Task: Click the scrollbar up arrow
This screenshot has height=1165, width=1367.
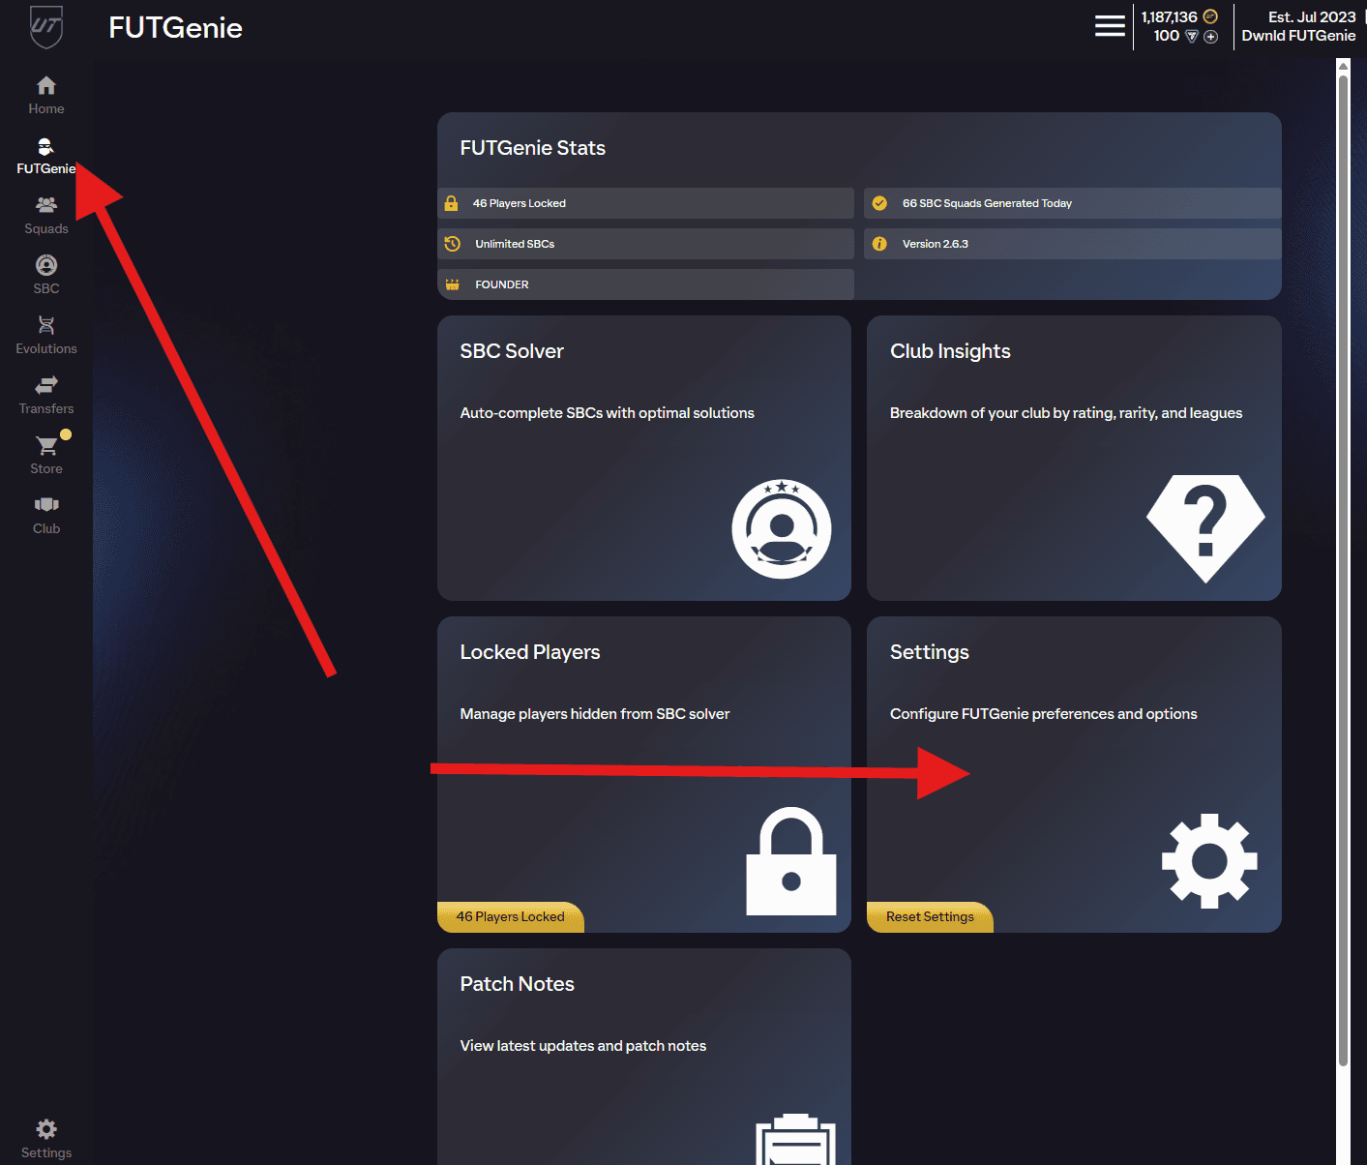Action: 1343,66
